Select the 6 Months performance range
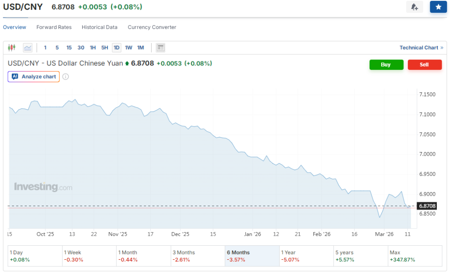 click(252, 256)
